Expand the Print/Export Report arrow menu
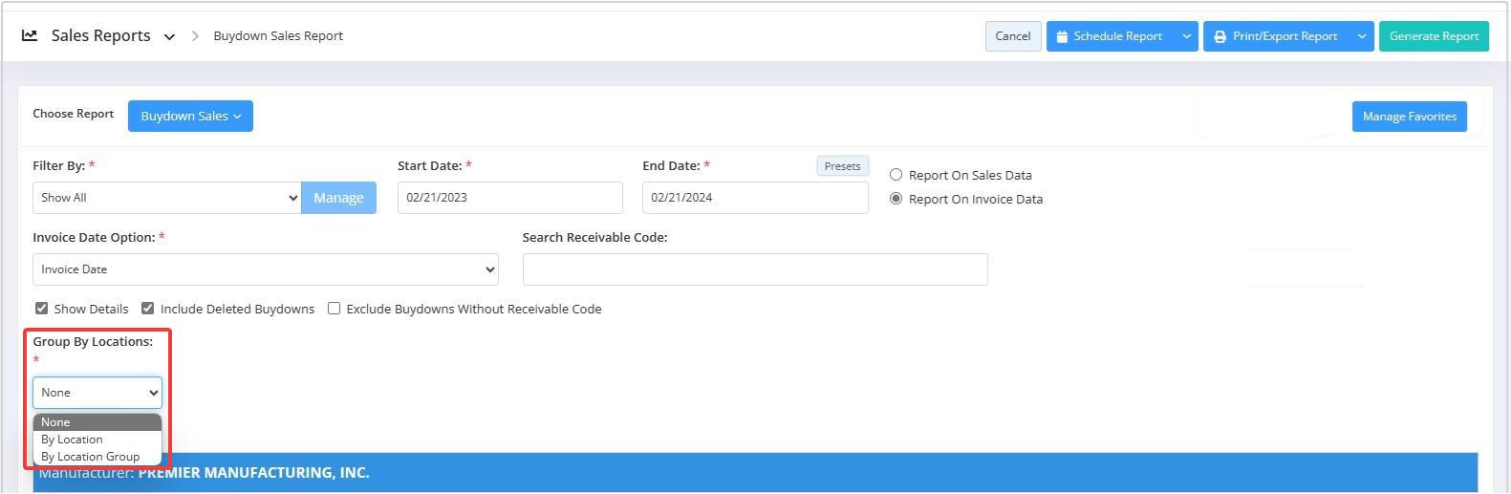Screen dimensions: 1511x494 [x=1362, y=36]
